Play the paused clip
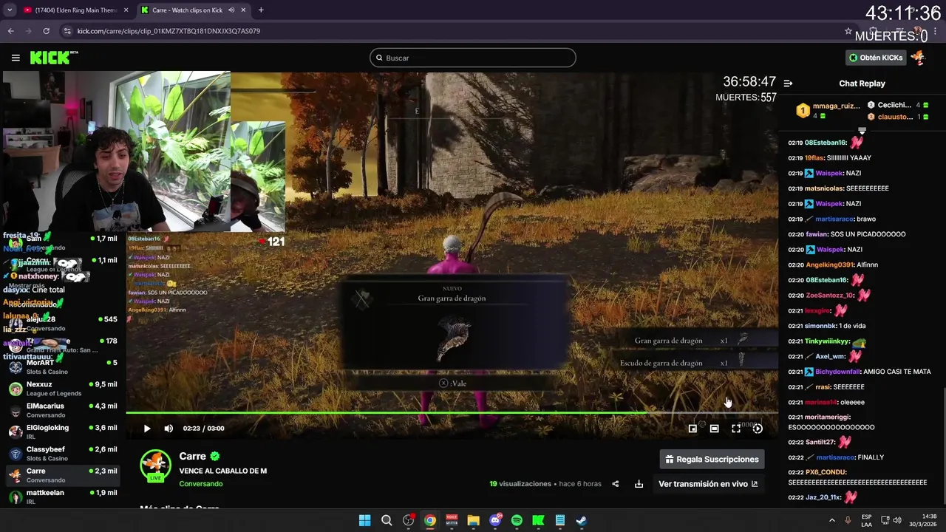This screenshot has height=532, width=946. coord(147,429)
